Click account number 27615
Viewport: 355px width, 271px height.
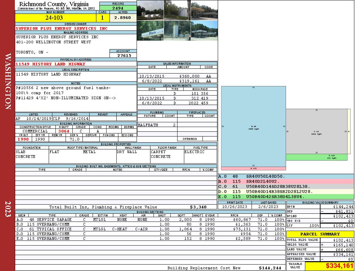click(x=124, y=56)
